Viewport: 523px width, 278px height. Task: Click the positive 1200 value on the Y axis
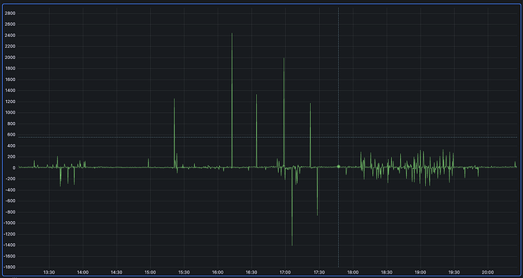[10, 102]
